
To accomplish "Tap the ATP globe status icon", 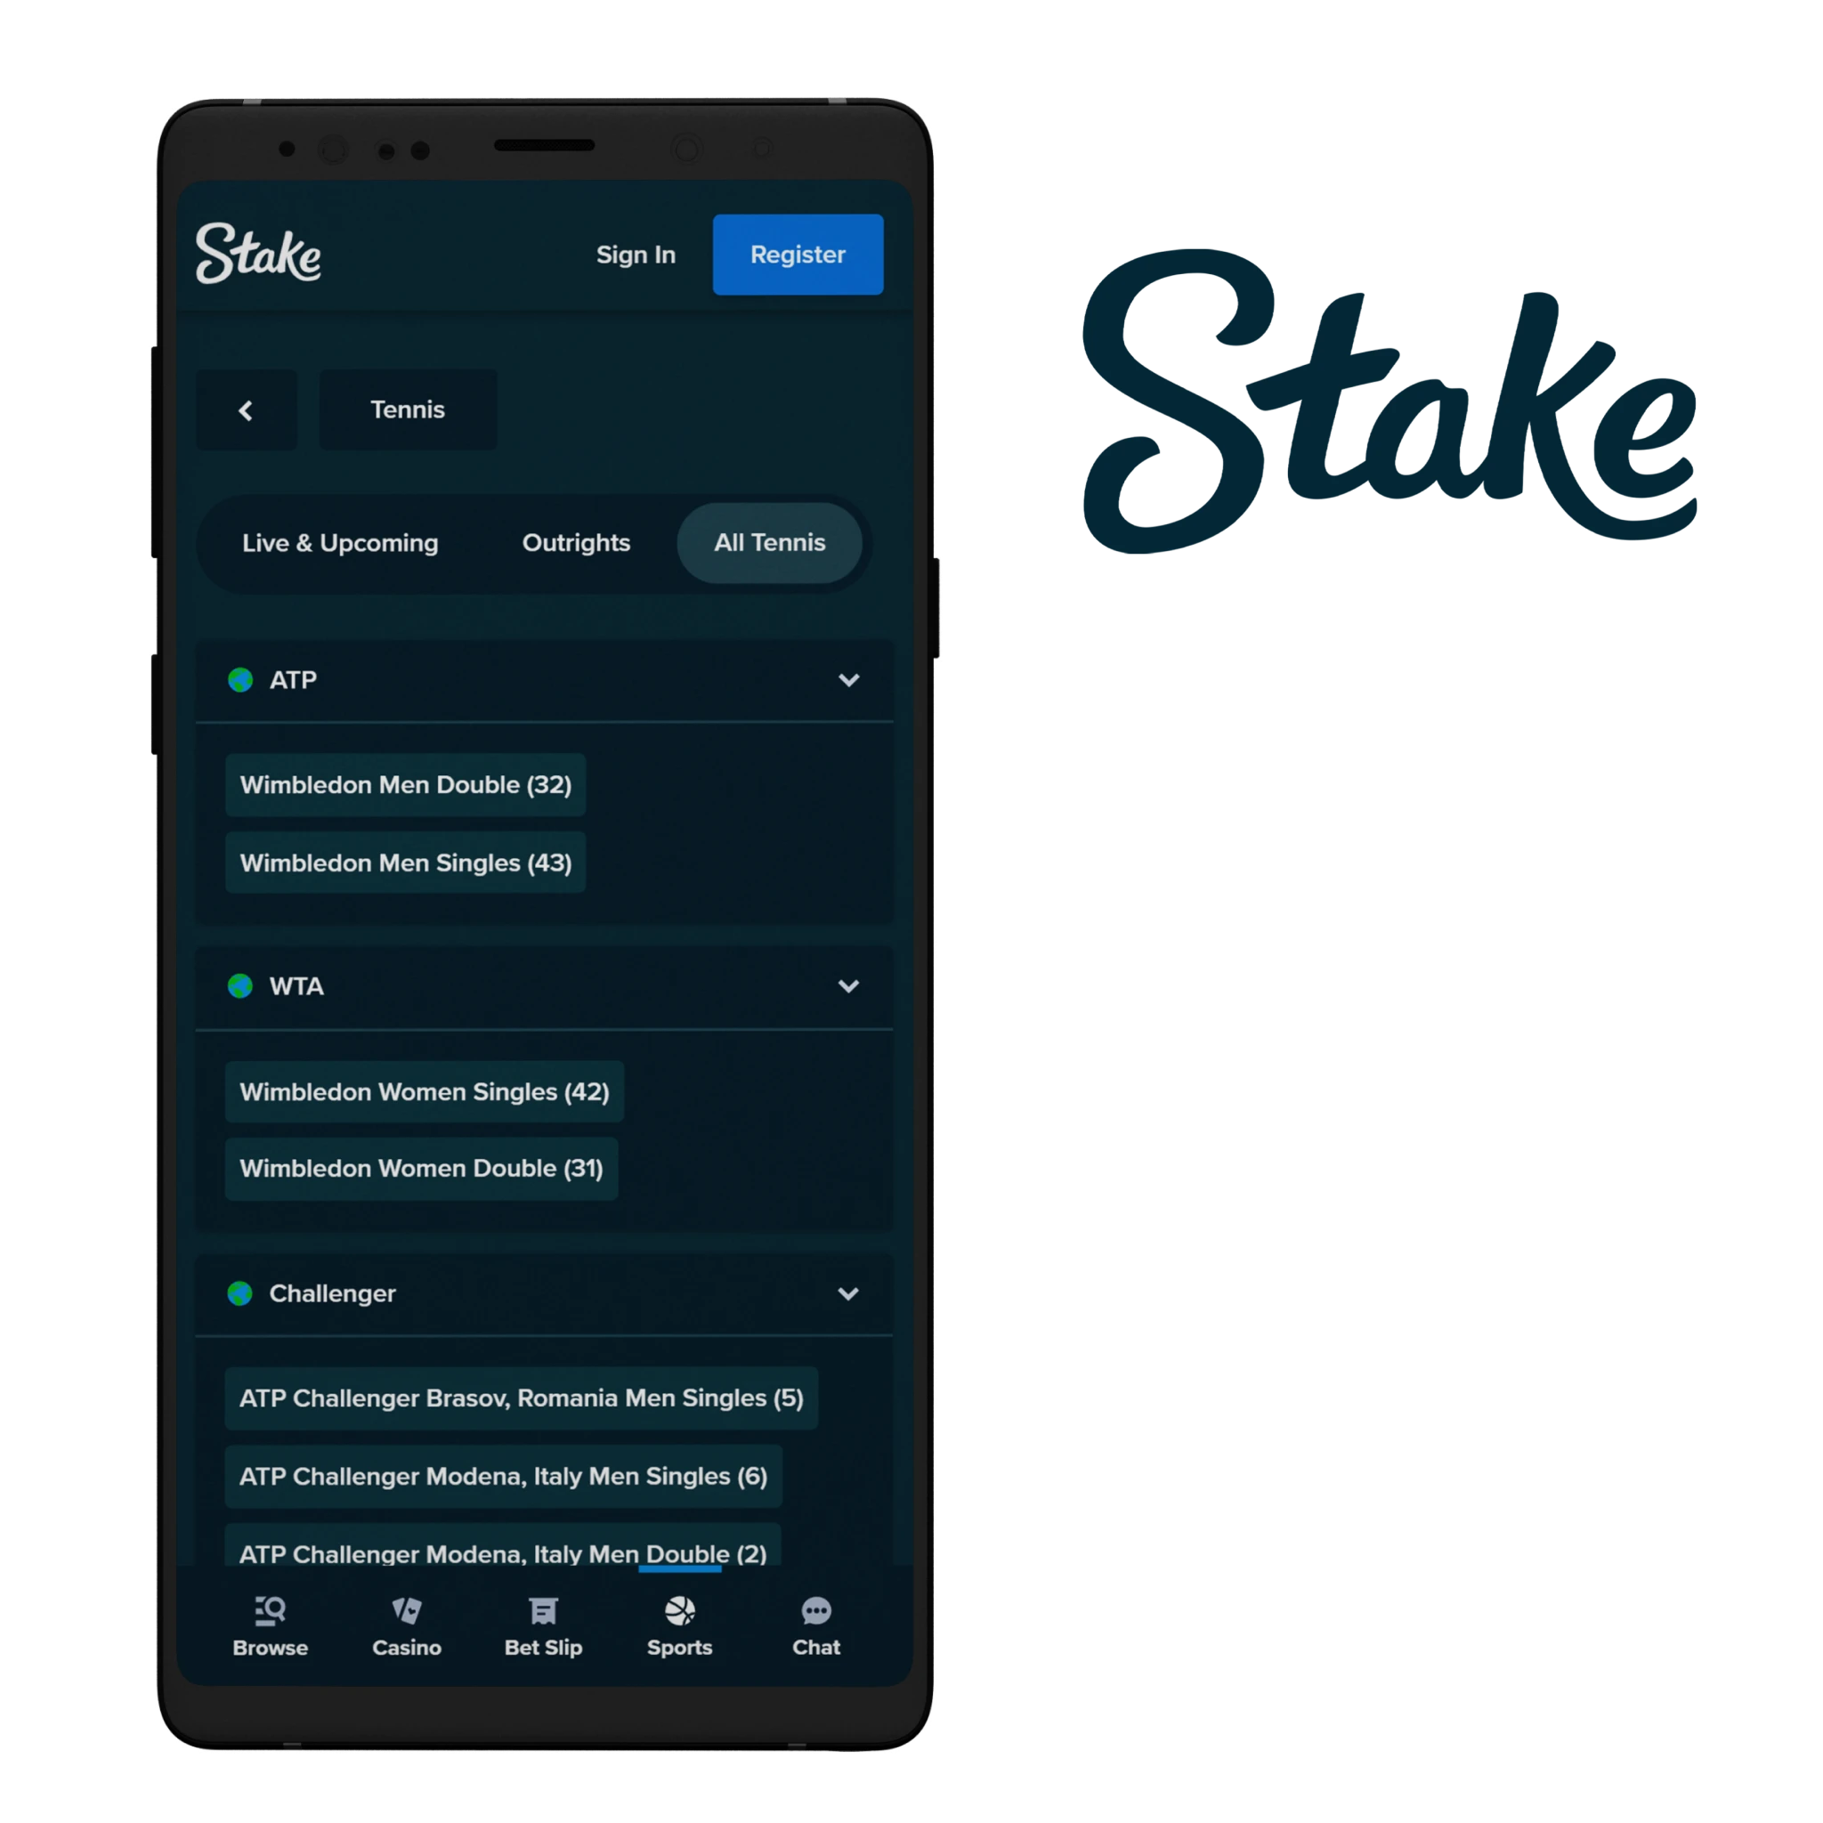I will (x=239, y=679).
